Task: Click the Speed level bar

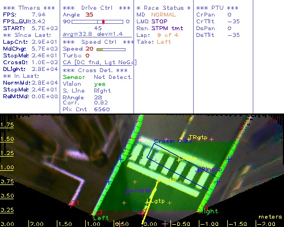Action: pyautogui.click(x=111, y=49)
